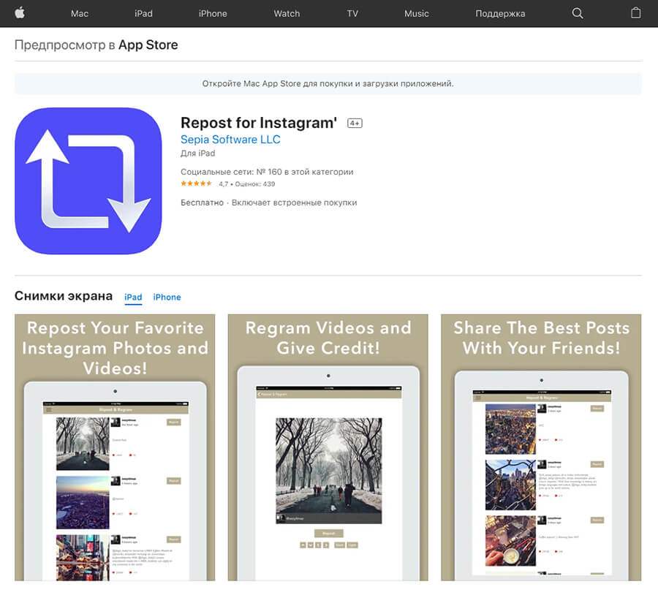The height and width of the screenshot is (595, 658).
Task: Open iPad in the top navigation bar
Action: [x=143, y=13]
